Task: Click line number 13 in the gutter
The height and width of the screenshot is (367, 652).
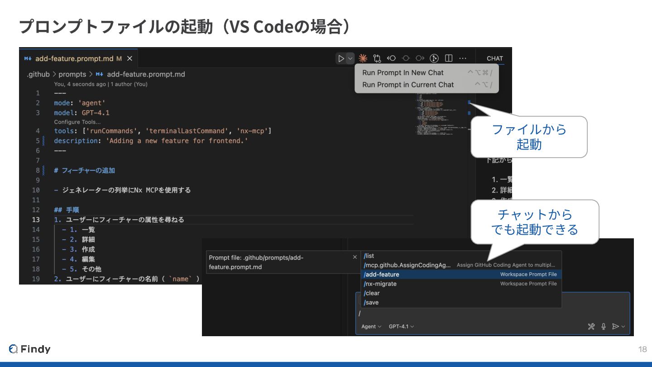Action: pyautogui.click(x=36, y=220)
